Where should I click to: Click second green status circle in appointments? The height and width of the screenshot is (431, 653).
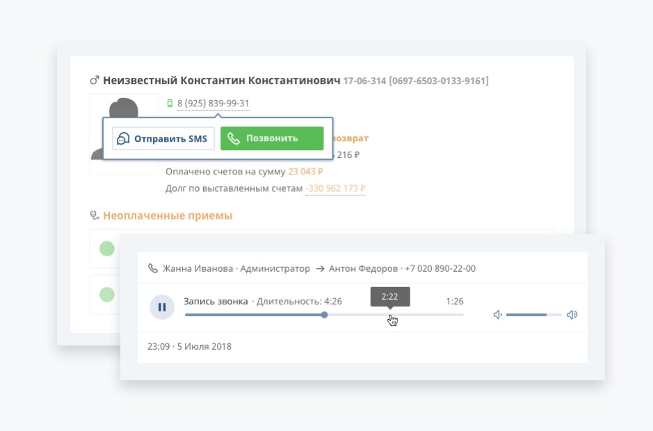pyautogui.click(x=106, y=295)
